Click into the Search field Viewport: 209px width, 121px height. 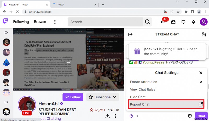(105, 22)
